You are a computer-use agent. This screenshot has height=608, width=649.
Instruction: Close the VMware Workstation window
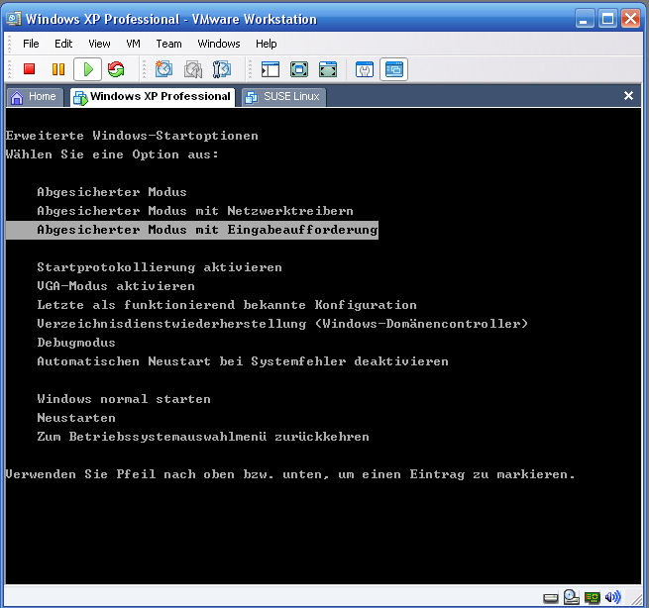point(630,19)
